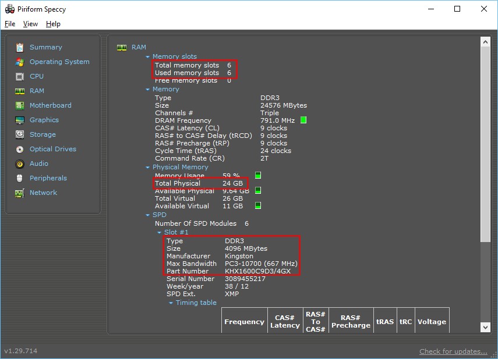Click the scrollbar down arrow
This screenshot has height=359, width=498.
(485, 327)
